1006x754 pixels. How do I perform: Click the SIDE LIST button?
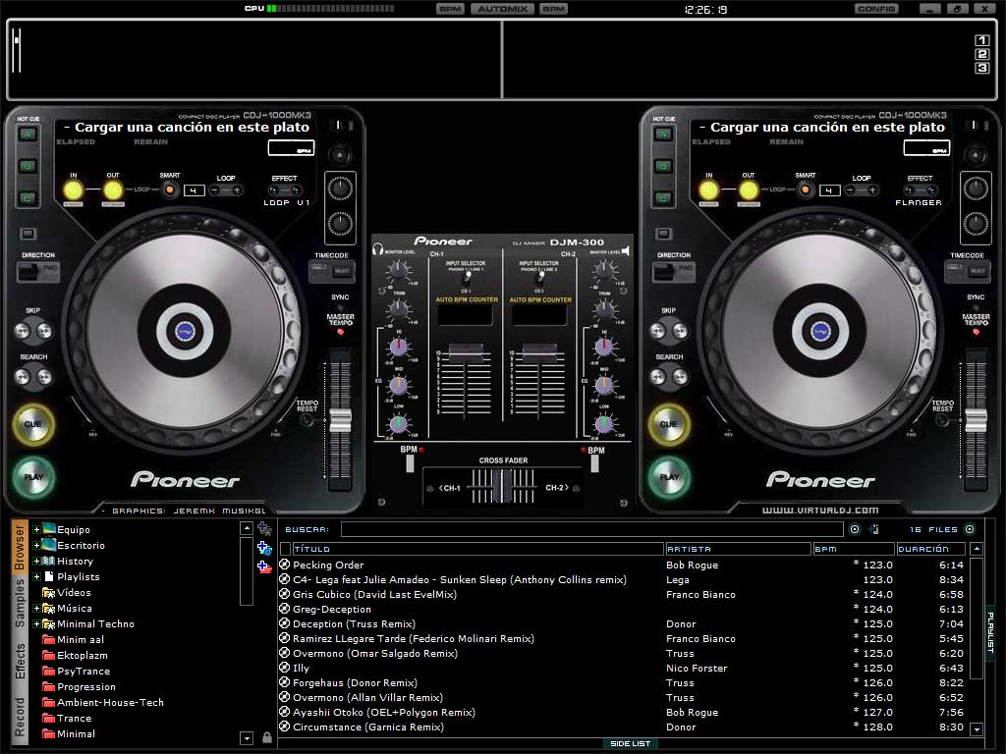[x=631, y=743]
